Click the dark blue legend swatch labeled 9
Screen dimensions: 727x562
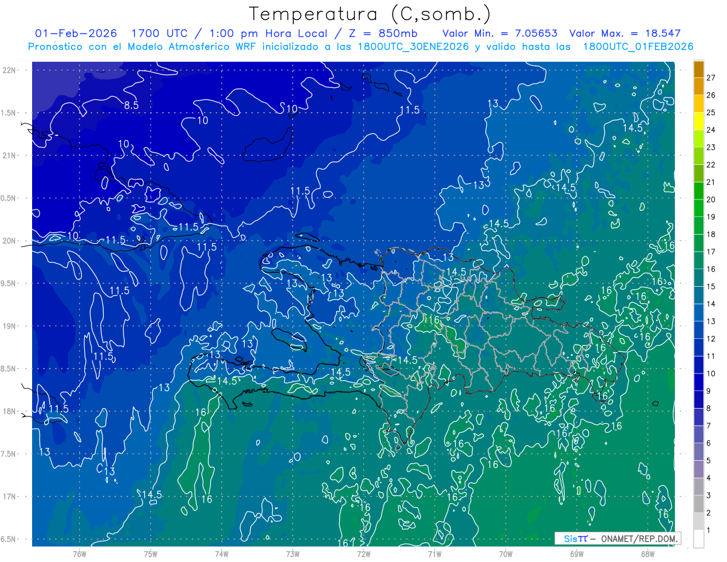(x=699, y=383)
